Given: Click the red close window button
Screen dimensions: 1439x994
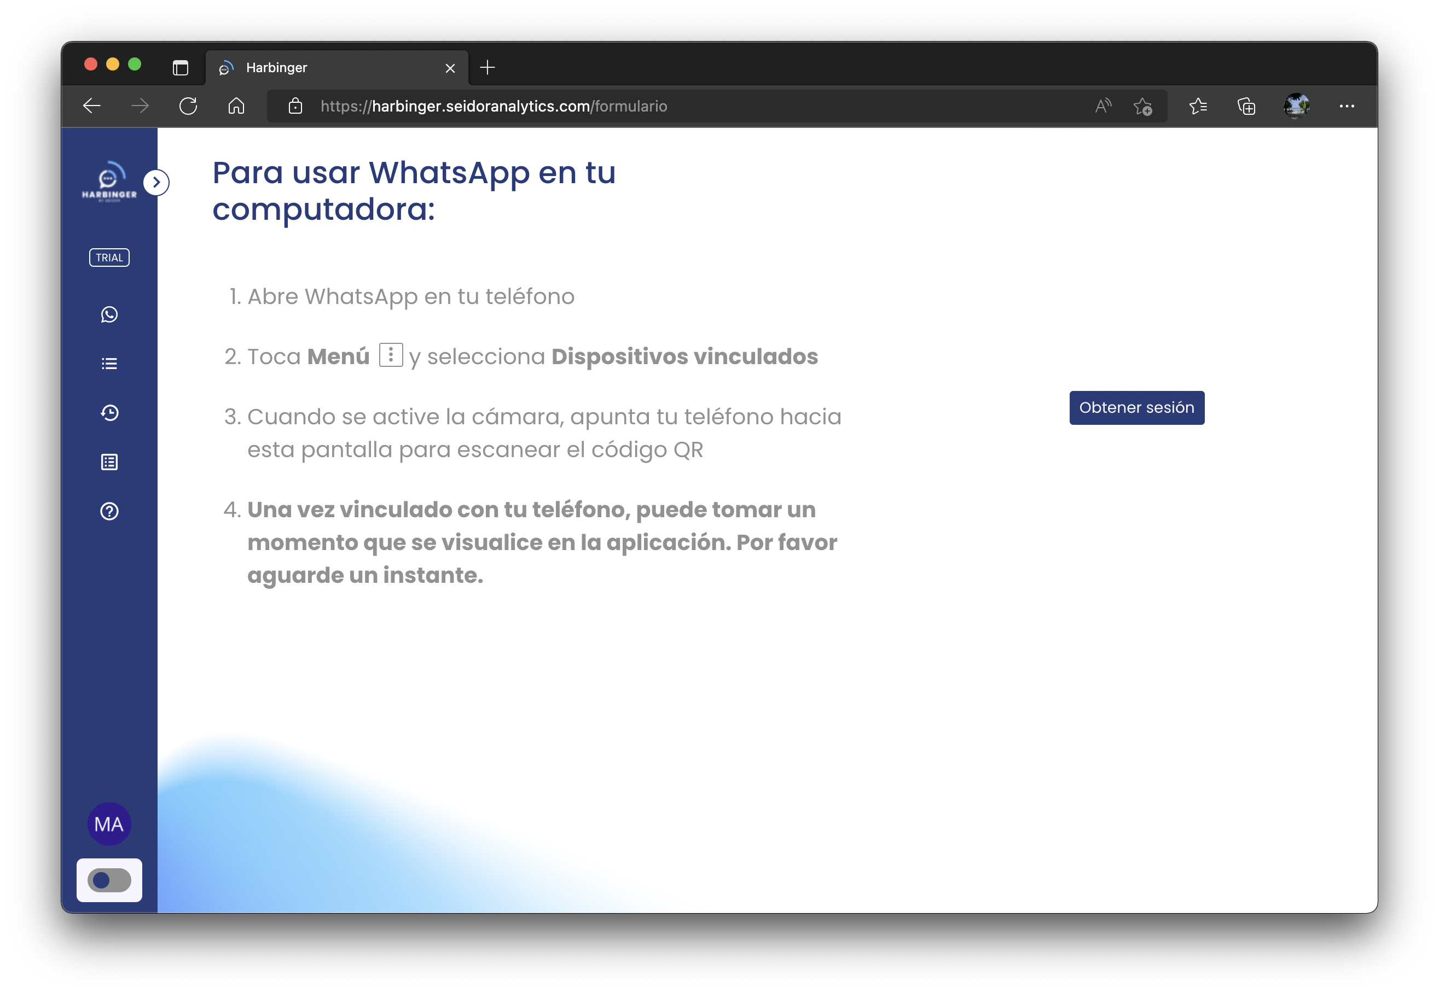Looking at the screenshot, I should [x=91, y=64].
